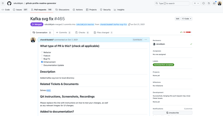Open the comment options three-dot menu

tap(146, 40)
